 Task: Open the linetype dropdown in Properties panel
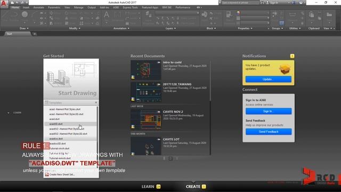tap(254, 23)
